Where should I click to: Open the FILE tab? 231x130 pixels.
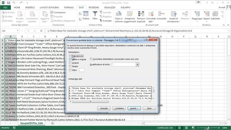[5, 8]
